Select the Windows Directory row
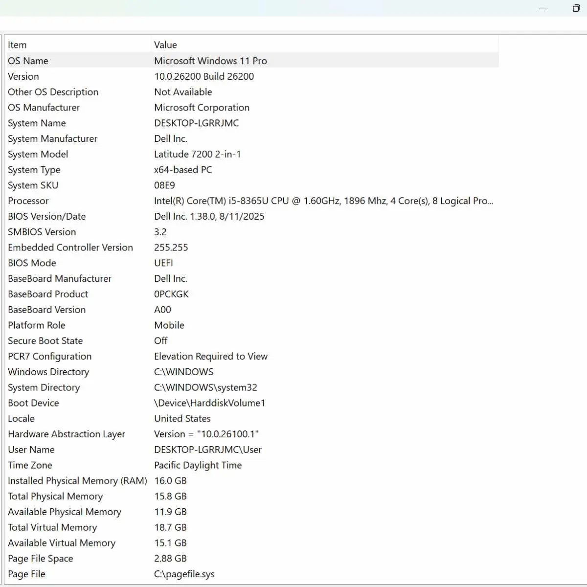587x587 pixels. [x=251, y=372]
